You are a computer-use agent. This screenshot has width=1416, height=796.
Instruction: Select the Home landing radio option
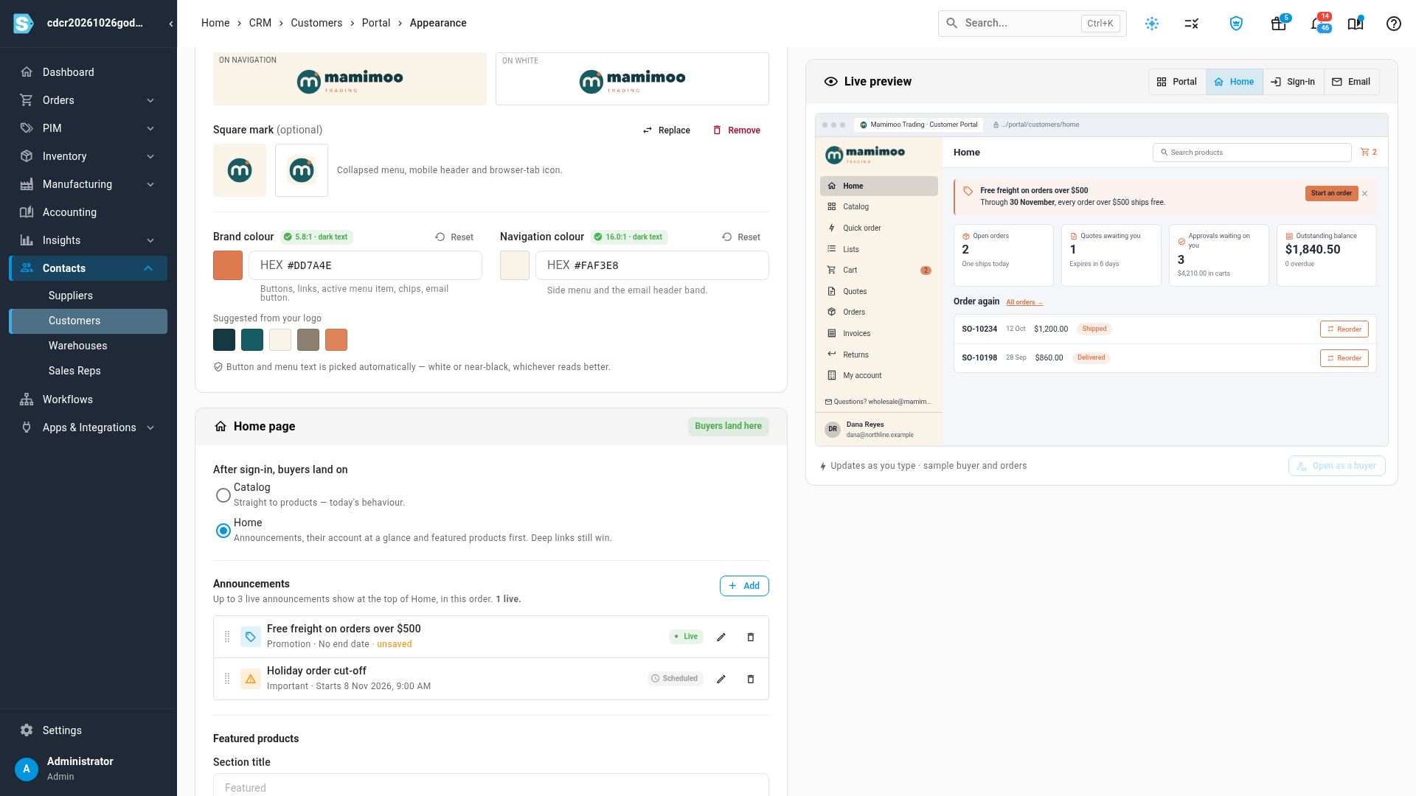click(223, 531)
